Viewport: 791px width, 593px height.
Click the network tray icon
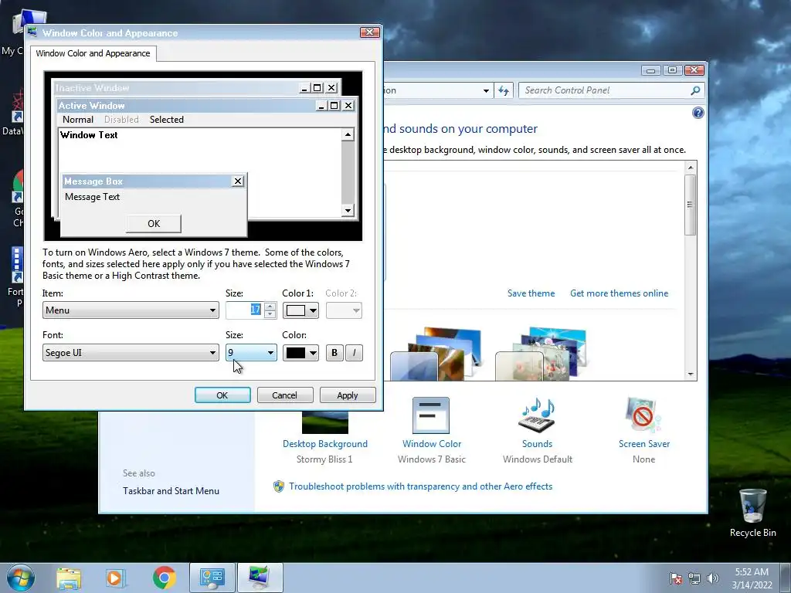tap(694, 578)
